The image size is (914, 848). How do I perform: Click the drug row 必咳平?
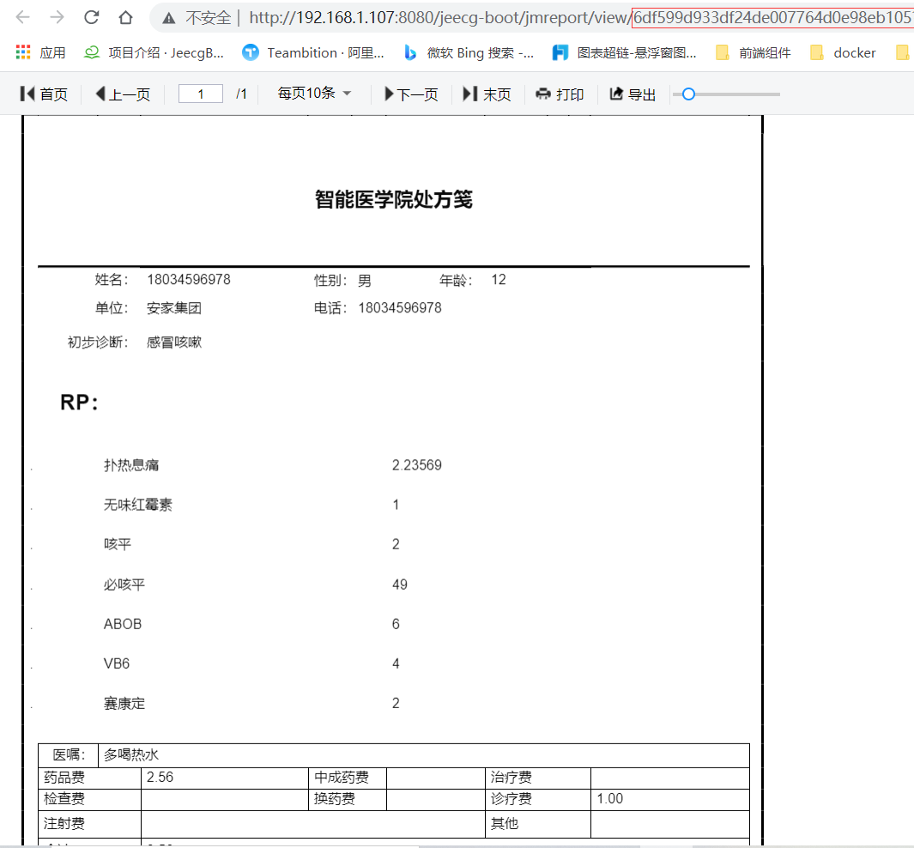124,585
